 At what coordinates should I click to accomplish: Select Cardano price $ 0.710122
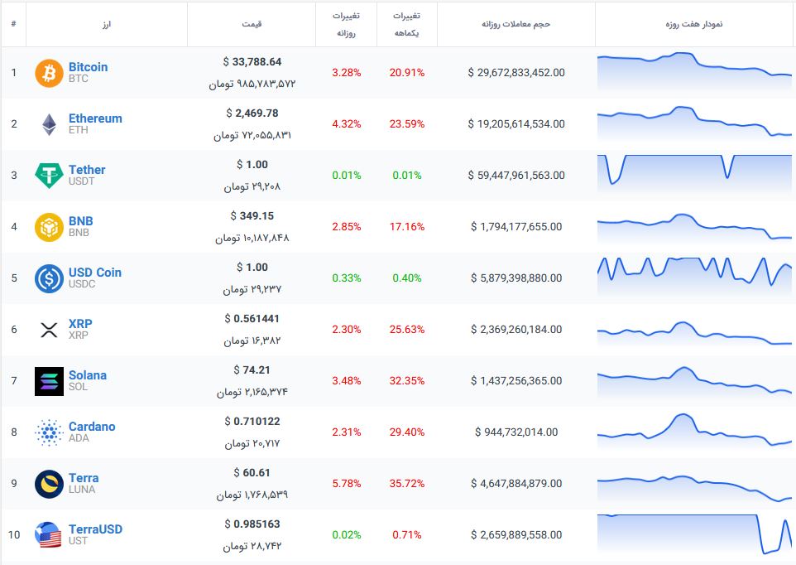pos(252,421)
